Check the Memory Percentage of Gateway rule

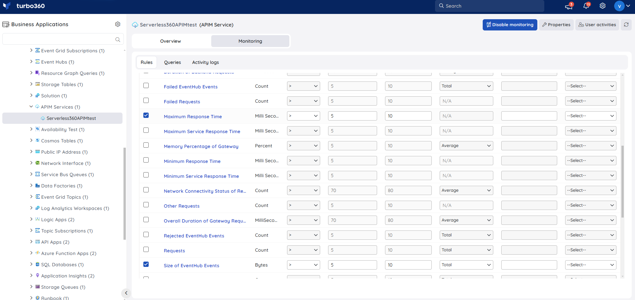coord(146,145)
